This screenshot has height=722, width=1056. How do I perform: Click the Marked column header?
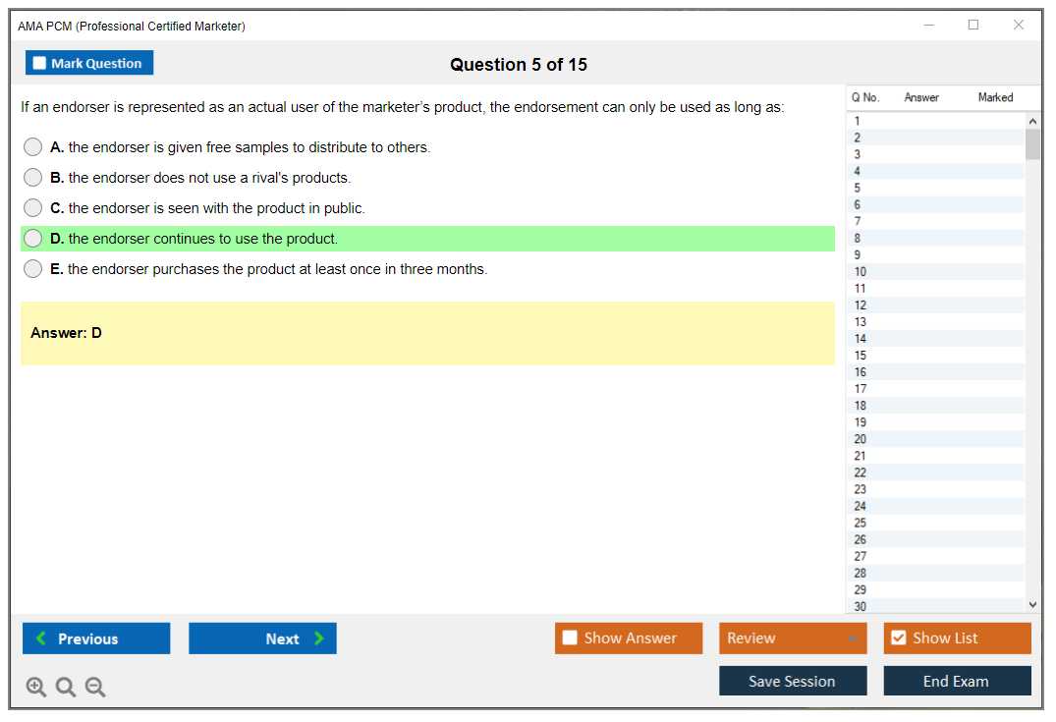pos(995,97)
